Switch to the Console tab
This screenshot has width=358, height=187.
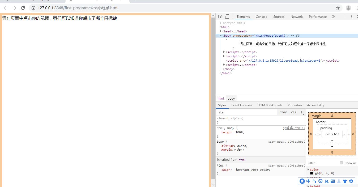pyautogui.click(x=261, y=16)
